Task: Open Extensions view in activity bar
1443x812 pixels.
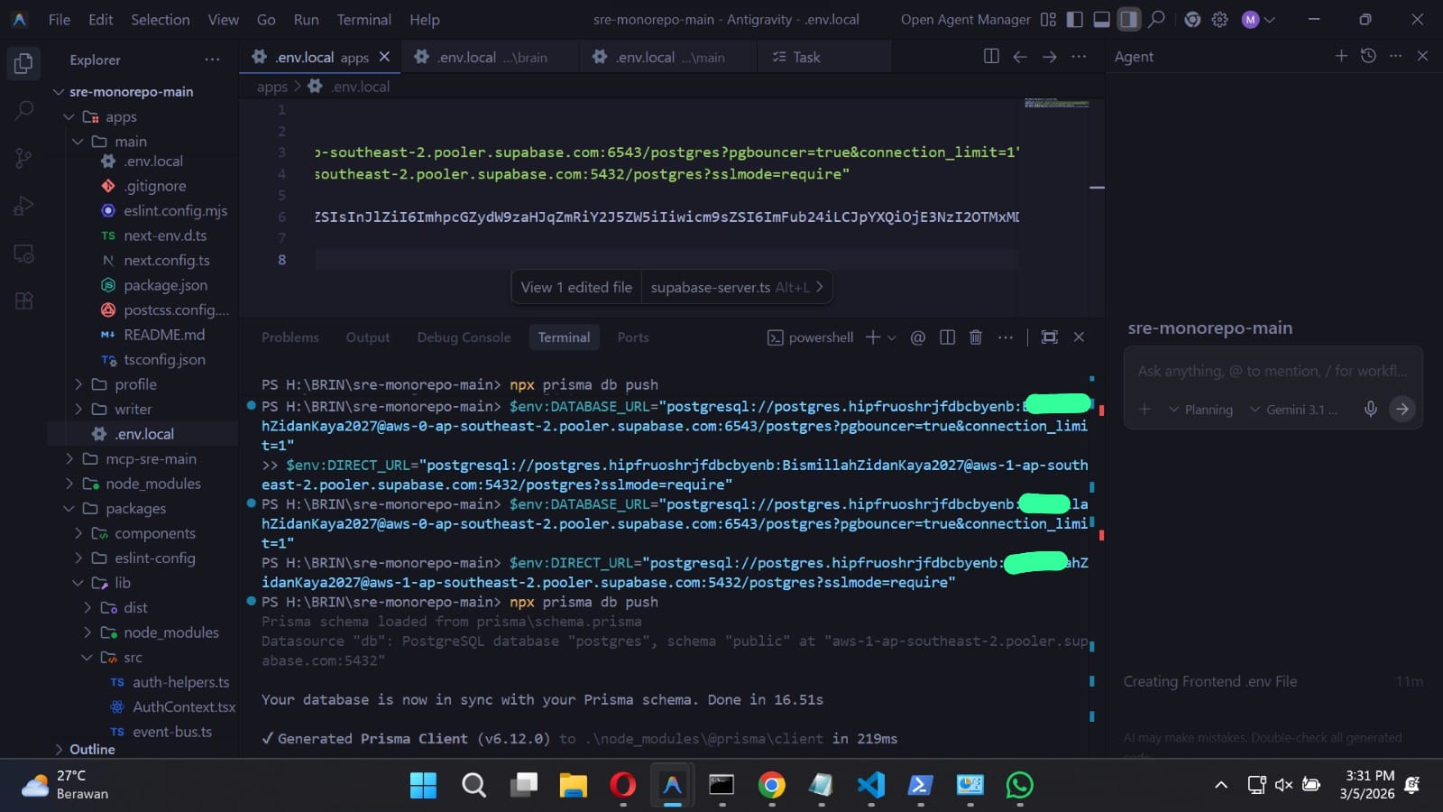Action: click(24, 301)
